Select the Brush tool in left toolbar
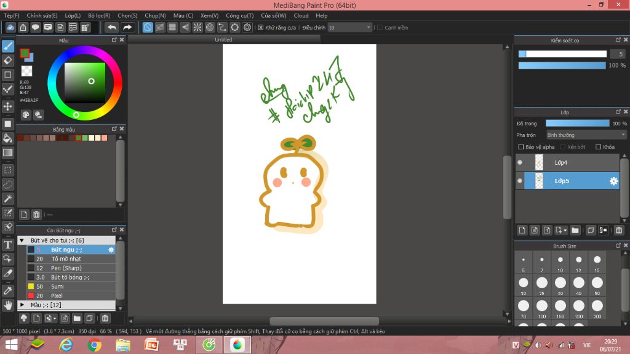630x354 pixels. (7, 46)
